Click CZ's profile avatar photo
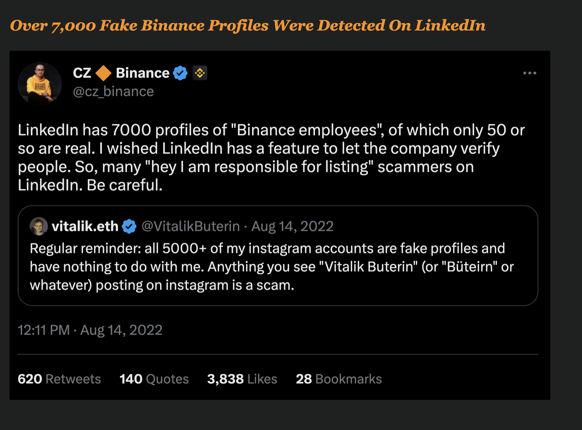The height and width of the screenshot is (430, 582). [x=40, y=83]
